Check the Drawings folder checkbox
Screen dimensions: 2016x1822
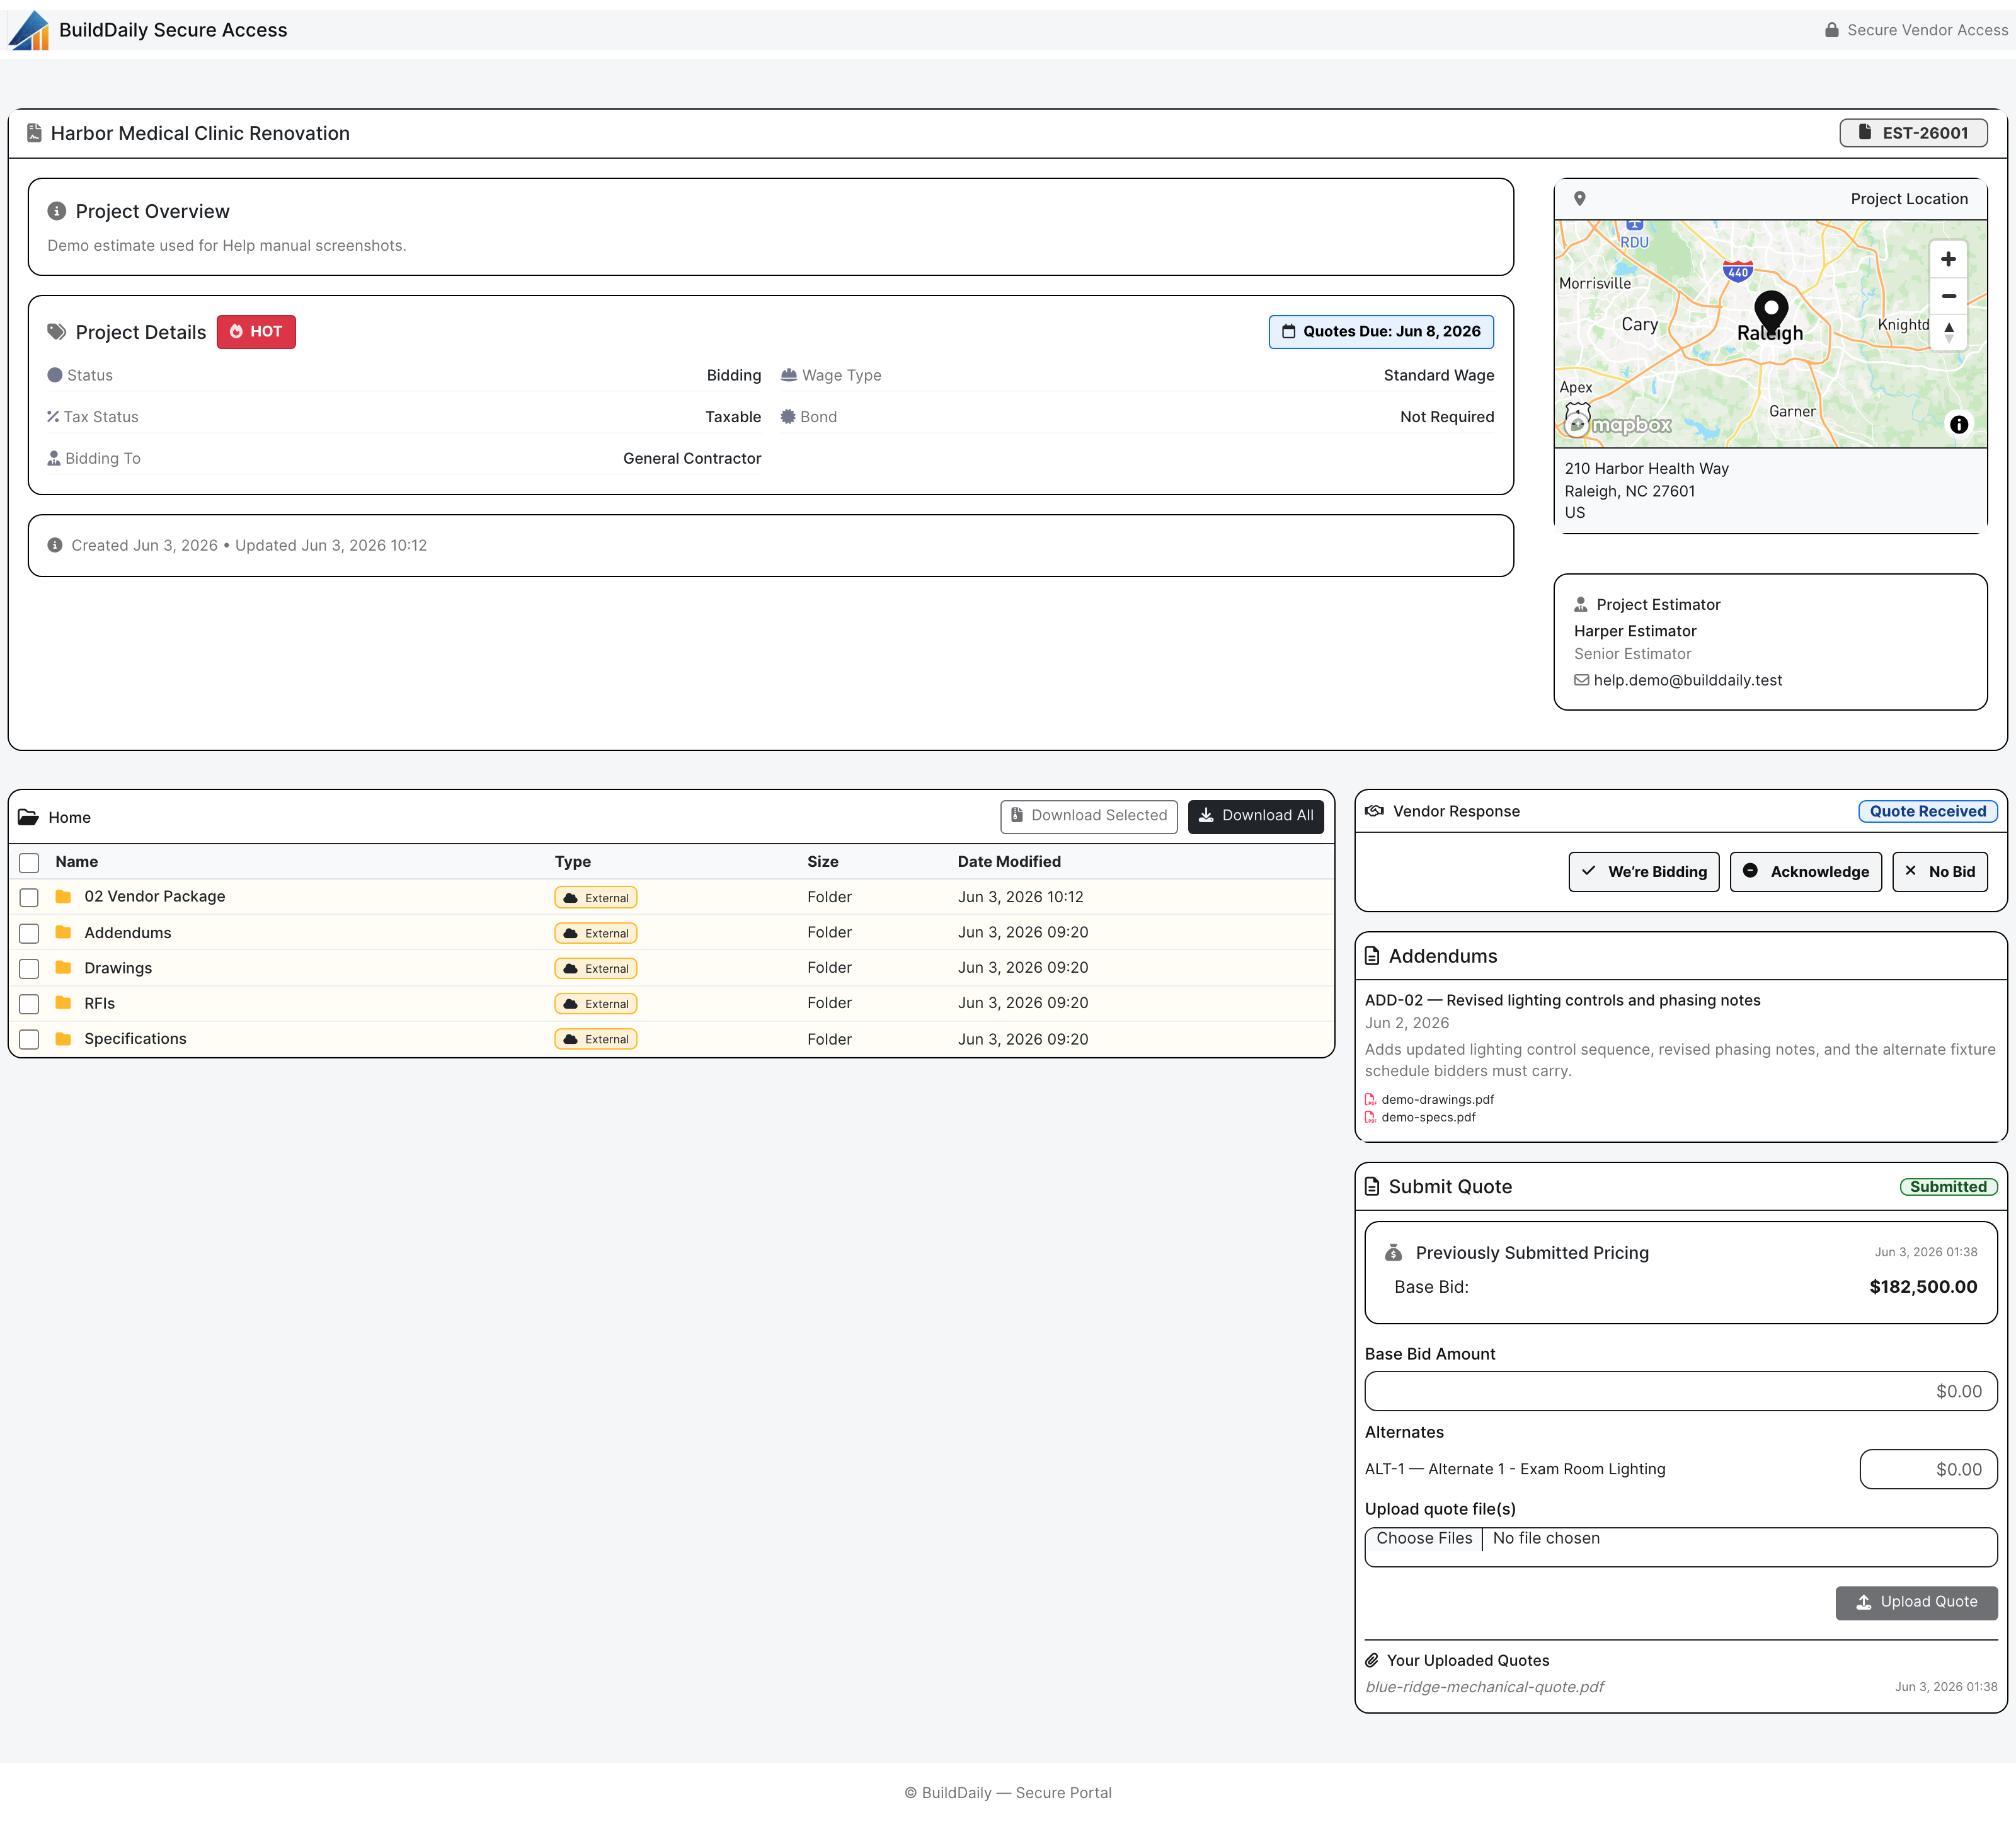pos(29,968)
